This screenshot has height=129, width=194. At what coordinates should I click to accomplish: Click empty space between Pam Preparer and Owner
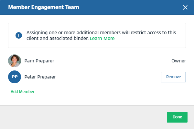point(113,60)
